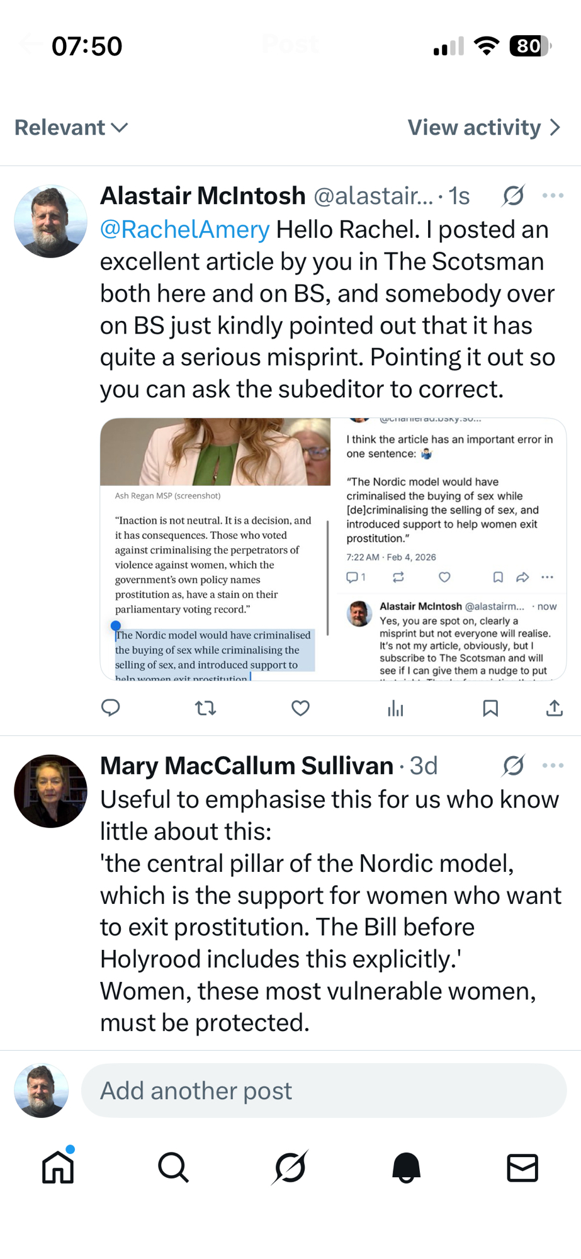Tap the Add another post field
581x1259 pixels.
pos(324,1091)
